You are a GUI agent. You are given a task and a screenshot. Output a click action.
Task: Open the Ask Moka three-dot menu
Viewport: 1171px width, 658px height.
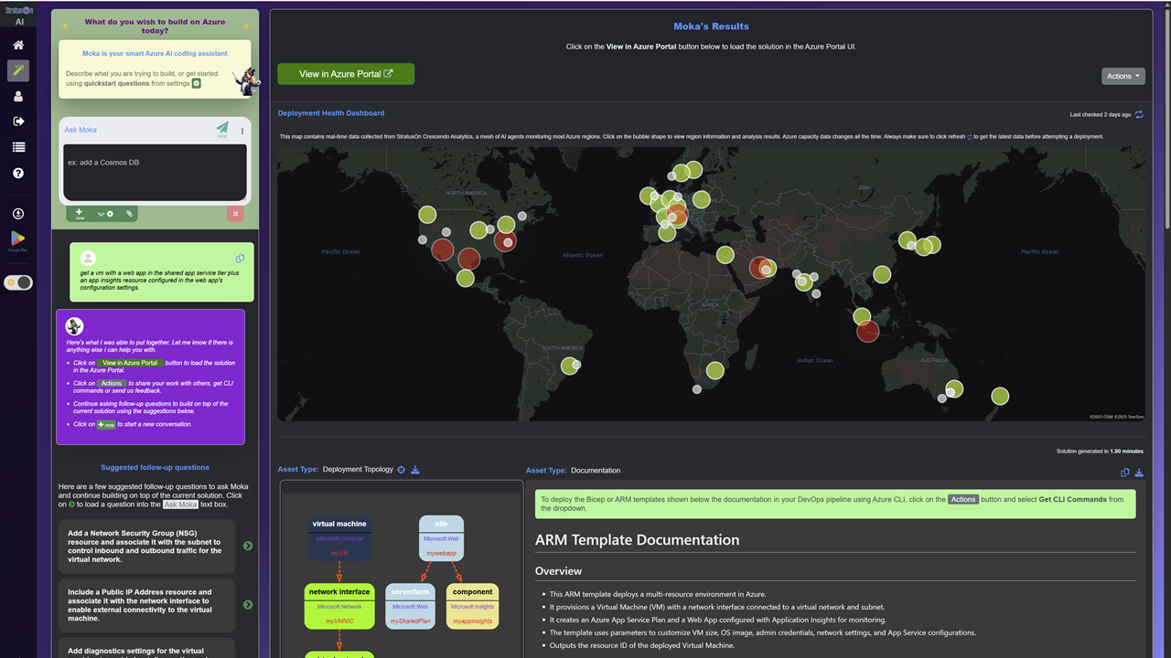click(x=242, y=131)
